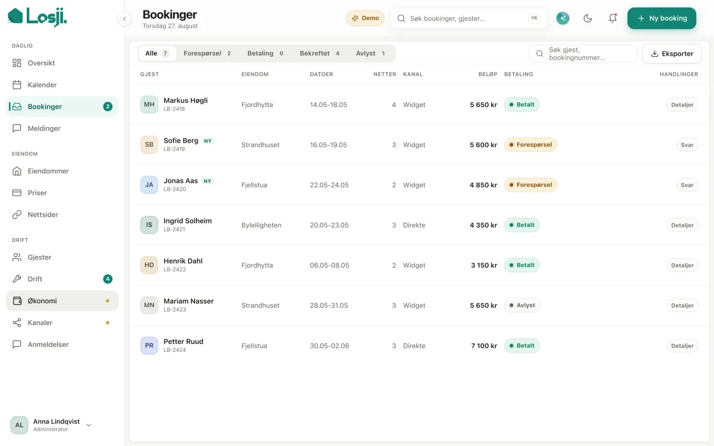This screenshot has width=714, height=446.
Task: Switch to the Forespørsel tab
Action: [208, 54]
